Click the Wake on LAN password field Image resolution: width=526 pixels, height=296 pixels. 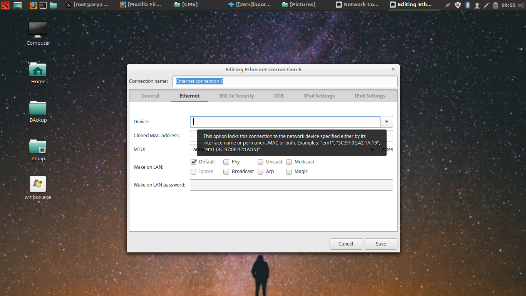pyautogui.click(x=291, y=185)
